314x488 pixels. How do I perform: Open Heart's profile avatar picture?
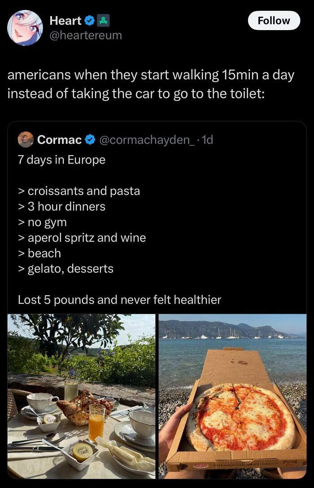25,28
